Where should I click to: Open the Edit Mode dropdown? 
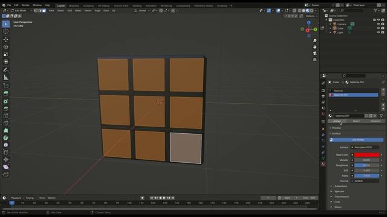coord(21,11)
